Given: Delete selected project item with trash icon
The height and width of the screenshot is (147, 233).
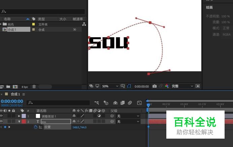Looking at the screenshot, I should coord(34,87).
